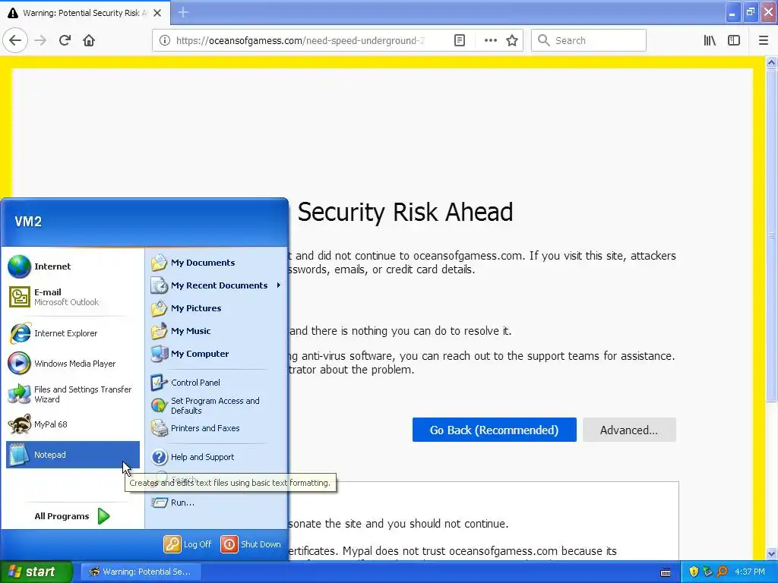Expand My Recent Documents submenu

pos(217,285)
